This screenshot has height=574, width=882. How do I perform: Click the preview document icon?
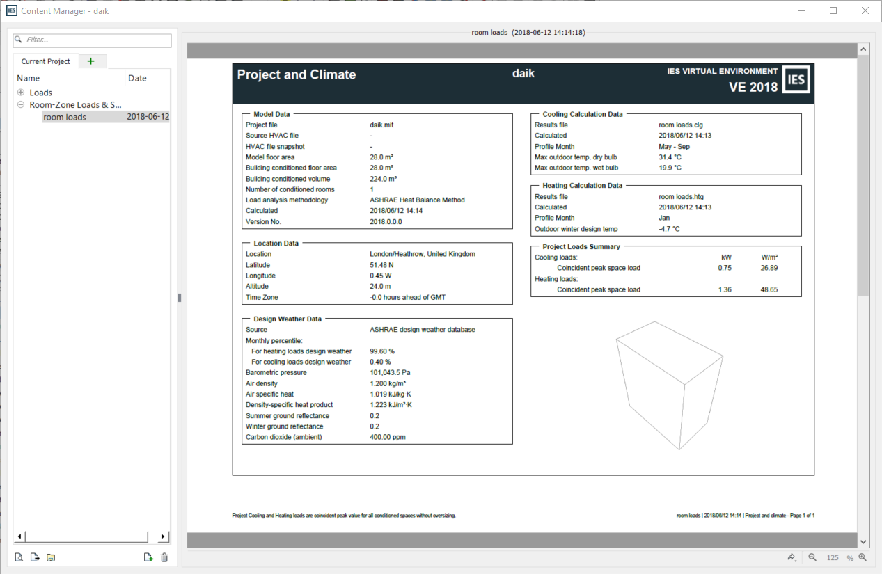click(19, 557)
